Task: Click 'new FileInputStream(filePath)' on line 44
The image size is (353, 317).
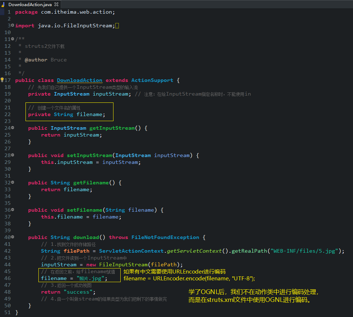Action: [x=133, y=265]
